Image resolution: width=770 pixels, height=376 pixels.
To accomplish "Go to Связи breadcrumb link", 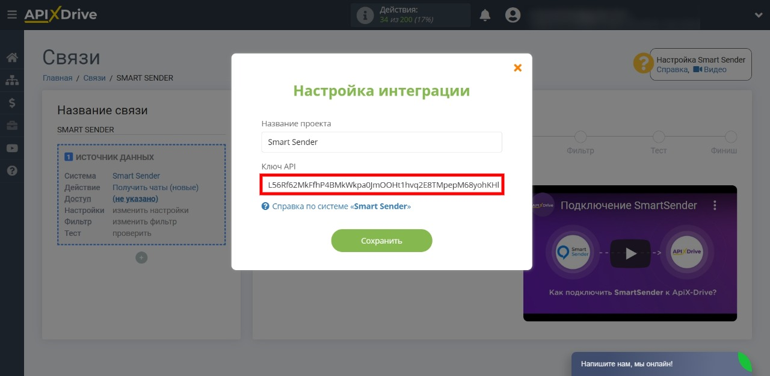I will coord(94,78).
